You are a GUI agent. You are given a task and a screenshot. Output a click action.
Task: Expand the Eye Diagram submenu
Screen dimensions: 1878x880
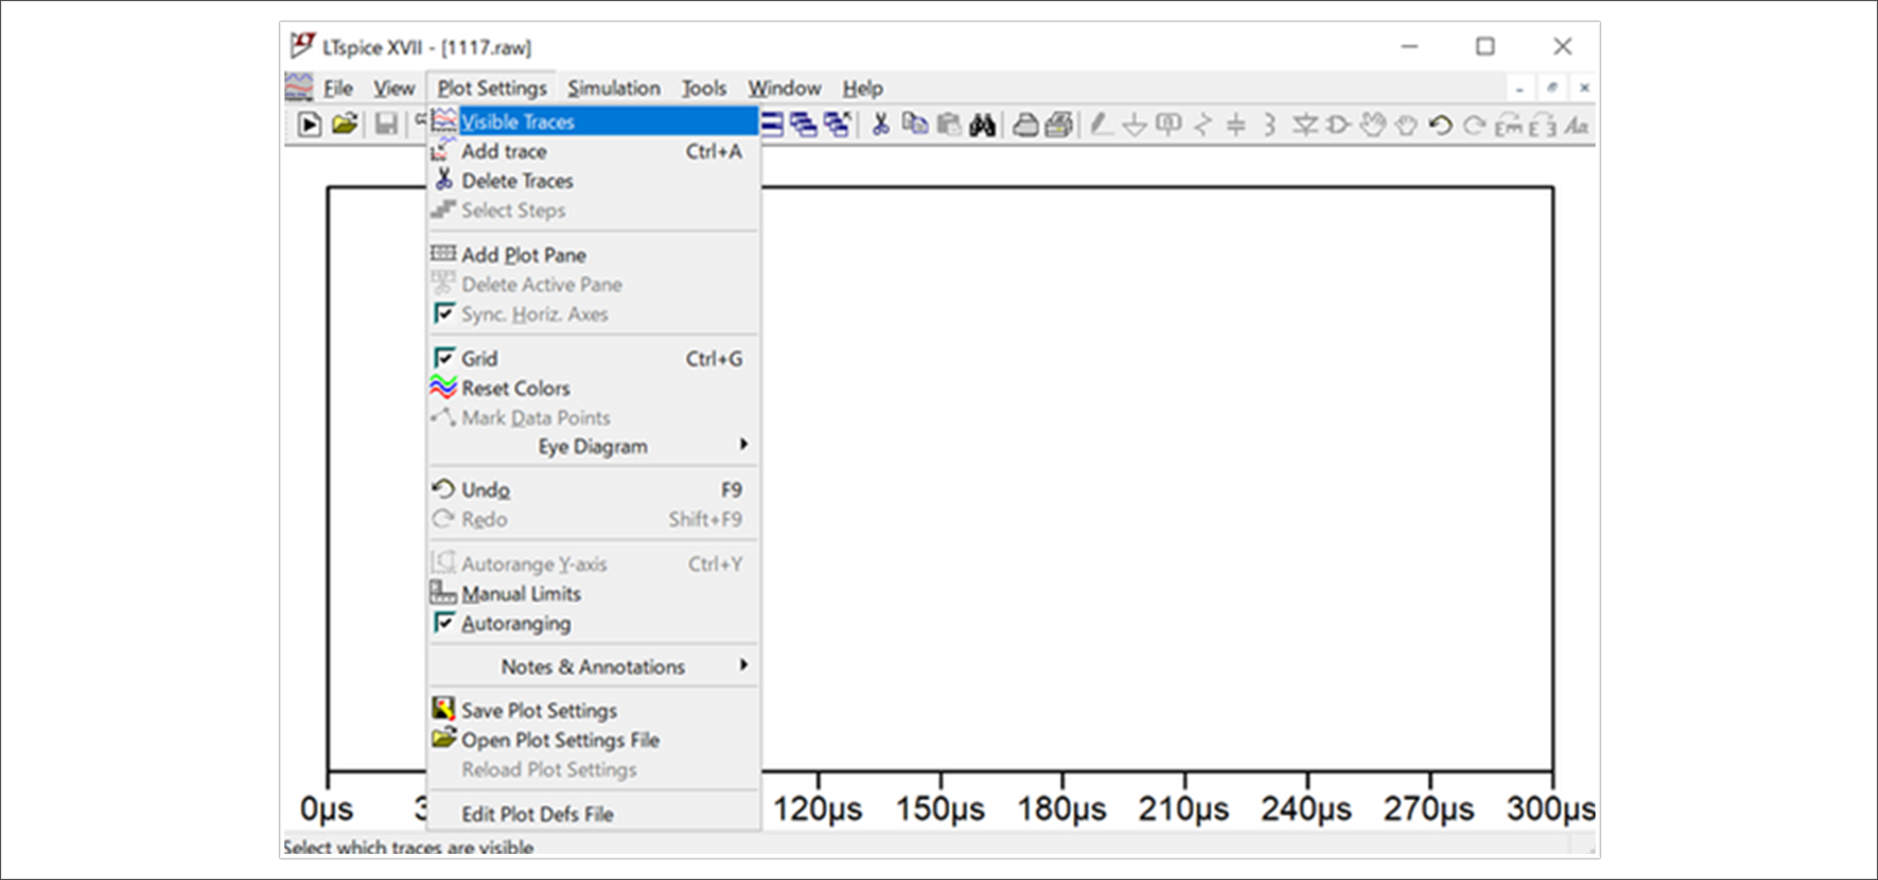[593, 446]
